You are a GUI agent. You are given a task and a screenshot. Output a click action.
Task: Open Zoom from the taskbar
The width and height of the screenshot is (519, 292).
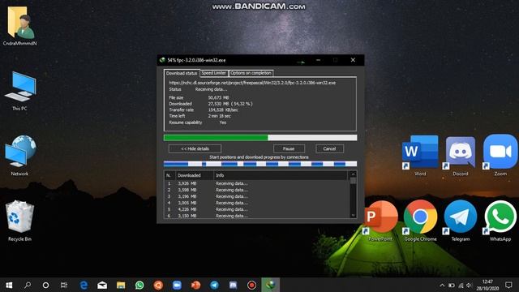(177, 285)
